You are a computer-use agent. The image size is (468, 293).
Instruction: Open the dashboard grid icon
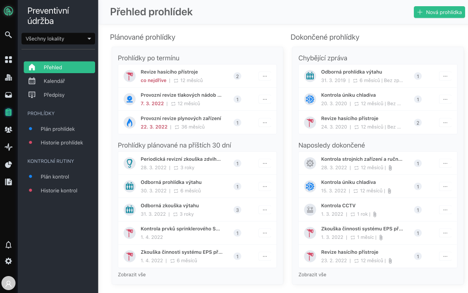coord(8,60)
